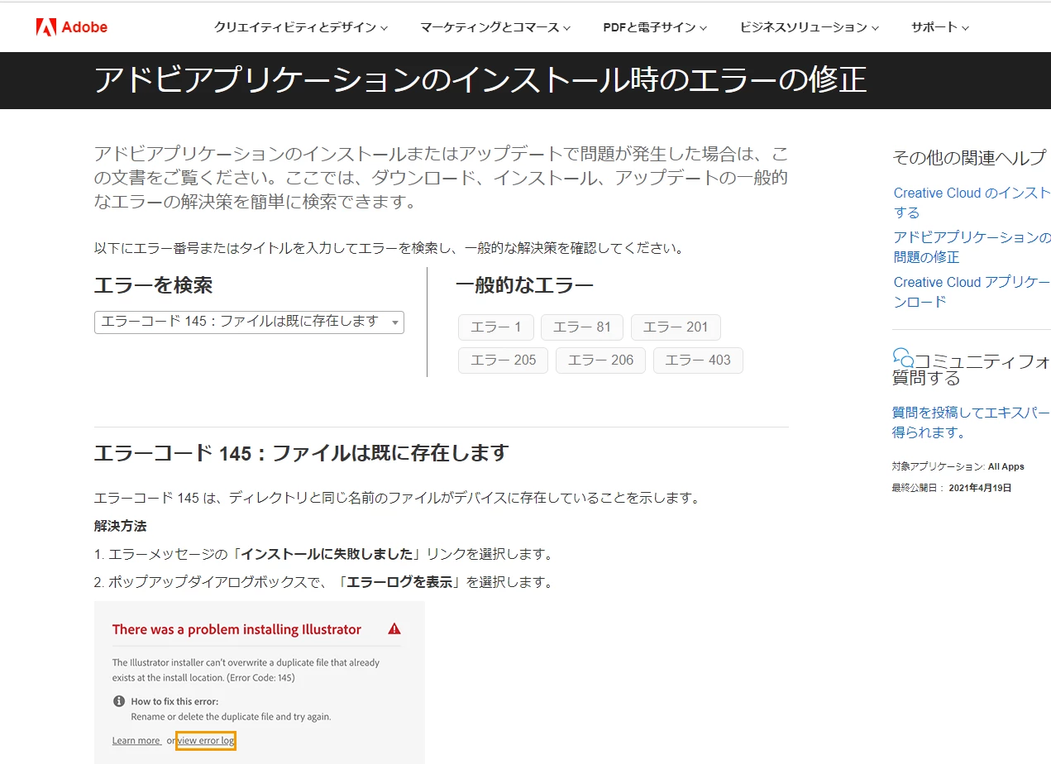Open the クリエイティビティとデザイン menu
Viewport: 1051px width, 764px height.
click(301, 27)
